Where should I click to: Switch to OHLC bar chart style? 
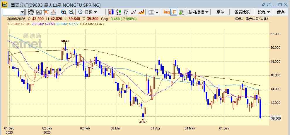pos(126,12)
